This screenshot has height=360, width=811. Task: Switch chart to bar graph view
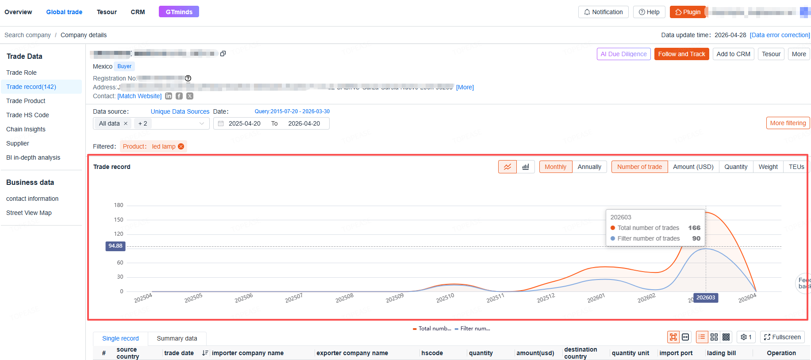tap(526, 167)
